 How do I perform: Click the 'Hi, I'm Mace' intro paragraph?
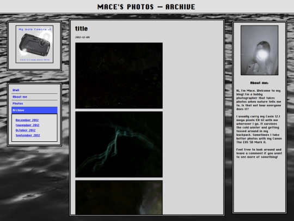(x=259, y=100)
